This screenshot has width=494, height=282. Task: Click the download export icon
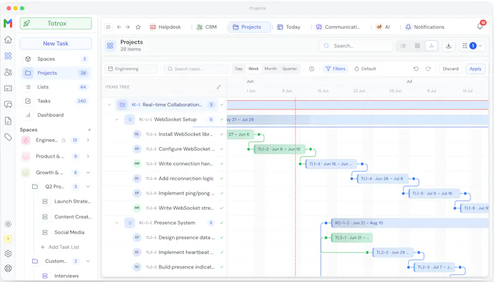(449, 46)
